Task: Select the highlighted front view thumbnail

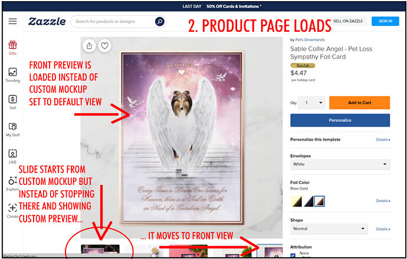Action: (270, 250)
